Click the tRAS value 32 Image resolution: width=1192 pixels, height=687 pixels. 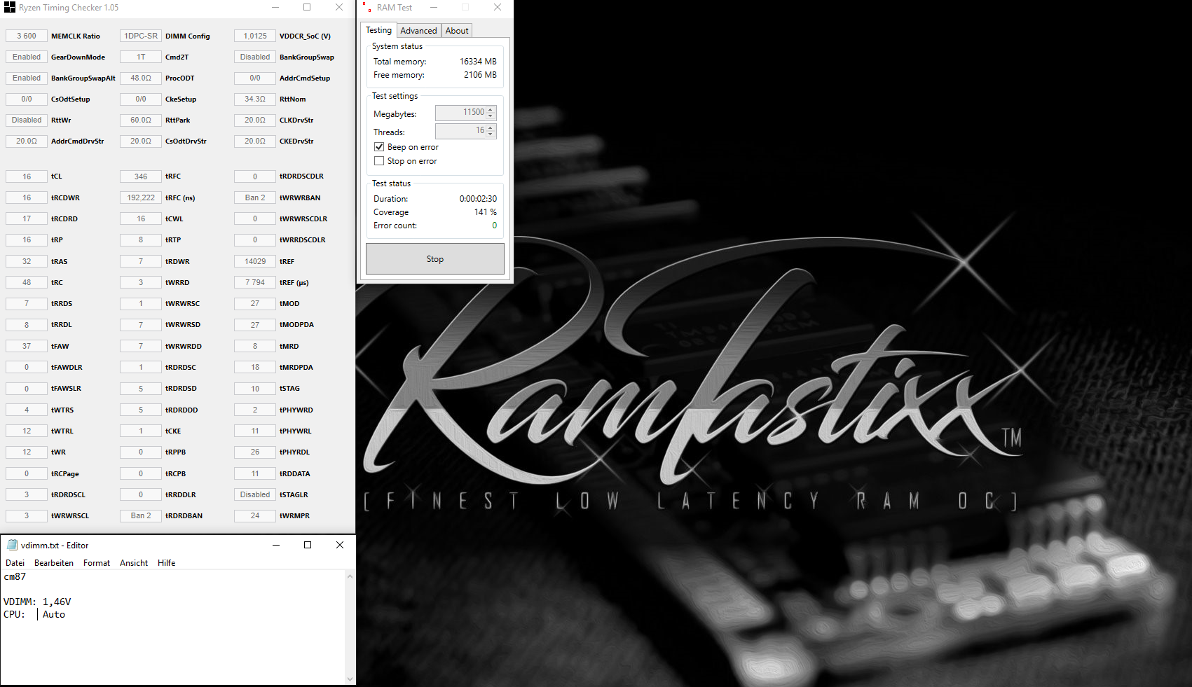(27, 261)
